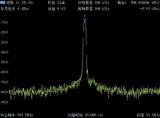Click the -10.0 axis label
Image resolution: width=160 pixels, height=118 pixels.
(x=4, y=22)
